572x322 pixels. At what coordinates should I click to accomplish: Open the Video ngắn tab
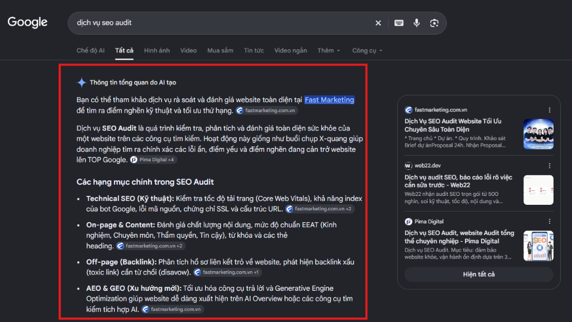coord(290,51)
